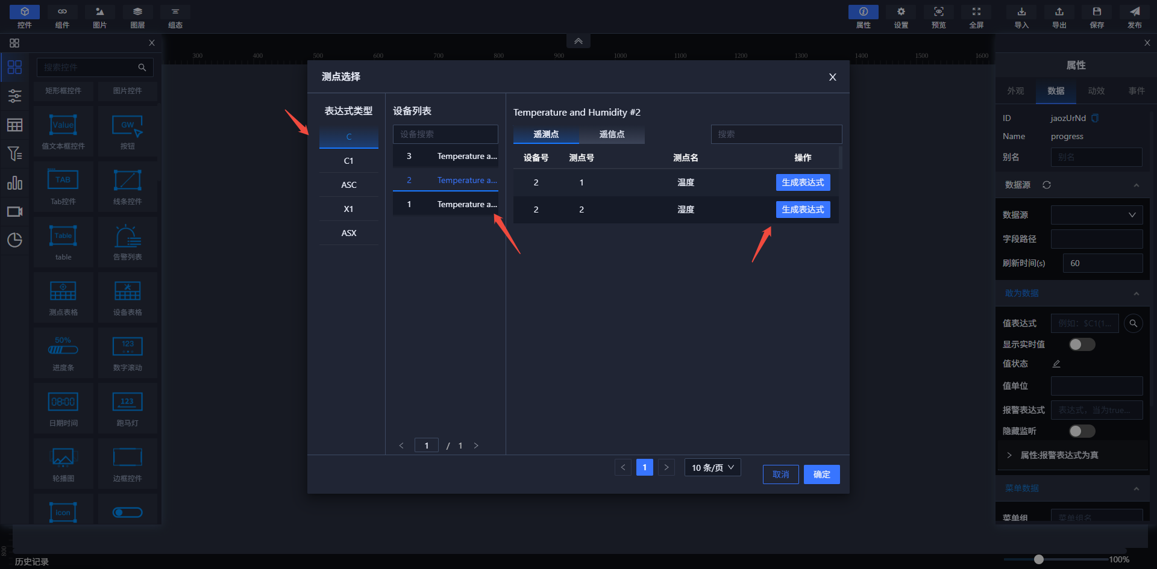Image resolution: width=1157 pixels, height=569 pixels.
Task: Expand 属性:报警表达式为真 row
Action: pos(1073,455)
